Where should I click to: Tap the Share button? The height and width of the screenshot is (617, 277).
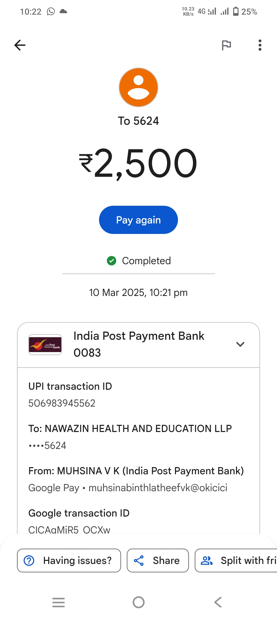pos(158,560)
